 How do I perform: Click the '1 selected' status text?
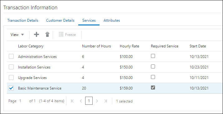(124, 101)
